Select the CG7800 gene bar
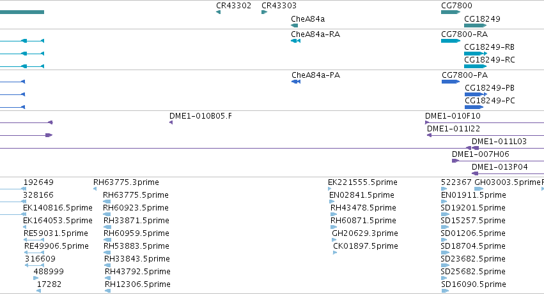Screen dimensions: 544x294 point(451,12)
